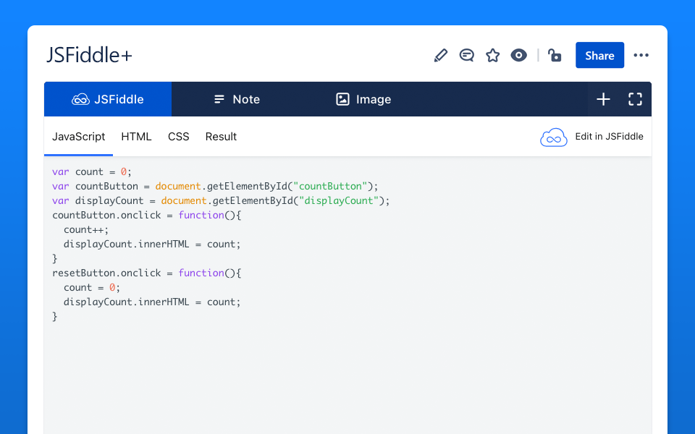The height and width of the screenshot is (434, 695).
Task: Show the HTML code tab
Action: pos(136,137)
